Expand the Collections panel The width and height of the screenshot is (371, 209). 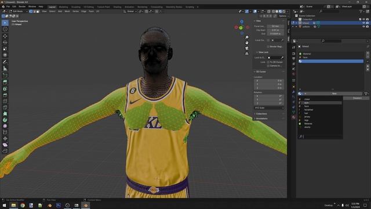click(261, 114)
